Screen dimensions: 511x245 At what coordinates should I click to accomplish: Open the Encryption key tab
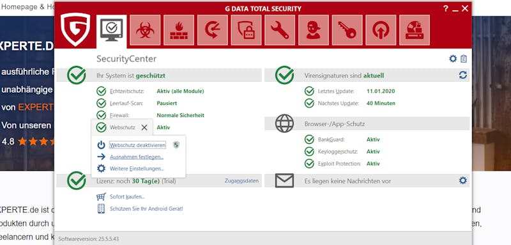coord(347,30)
